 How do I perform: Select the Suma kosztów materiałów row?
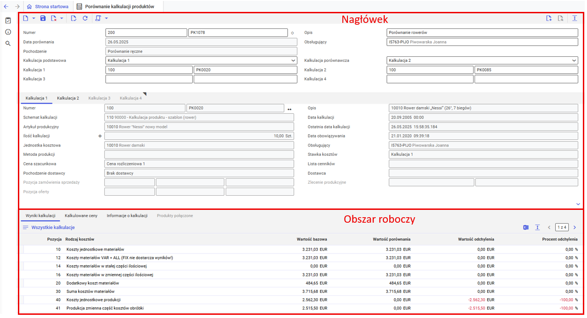(300, 291)
